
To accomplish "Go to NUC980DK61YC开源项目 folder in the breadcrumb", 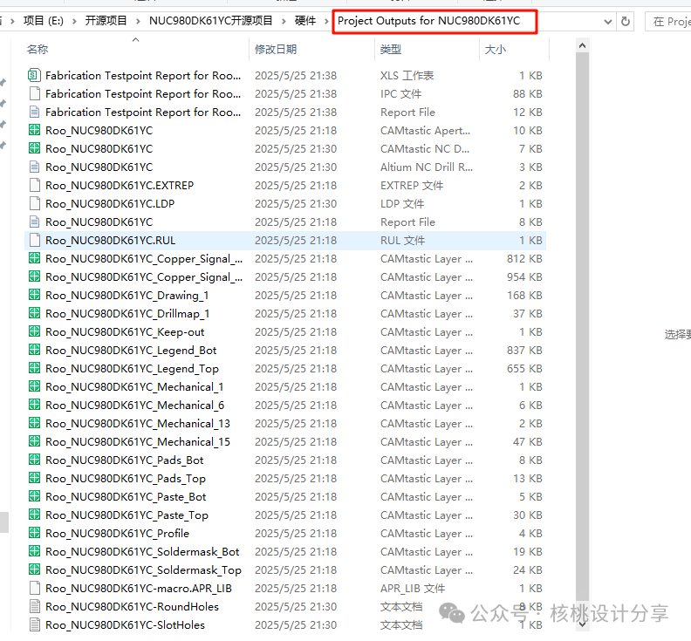I will pos(211,21).
